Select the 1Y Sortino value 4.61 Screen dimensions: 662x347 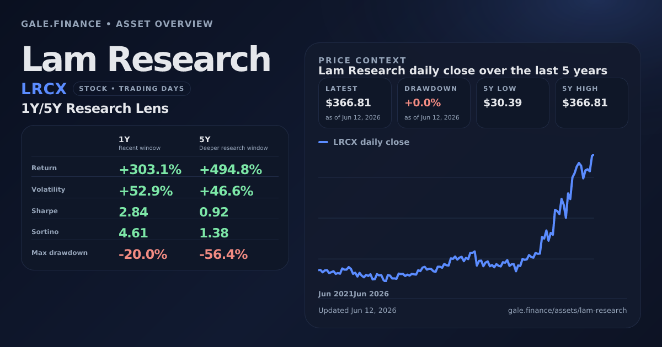pyautogui.click(x=134, y=233)
